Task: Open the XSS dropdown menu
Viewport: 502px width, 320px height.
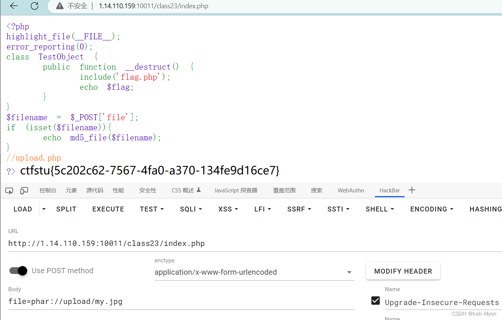Action: [x=228, y=209]
